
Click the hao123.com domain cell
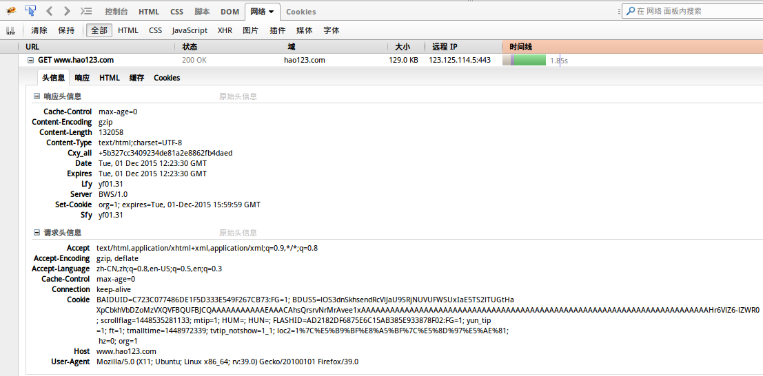tap(305, 61)
